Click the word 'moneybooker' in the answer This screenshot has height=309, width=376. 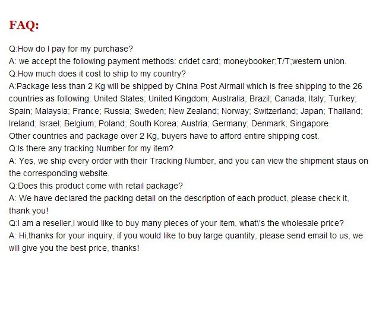pos(249,61)
